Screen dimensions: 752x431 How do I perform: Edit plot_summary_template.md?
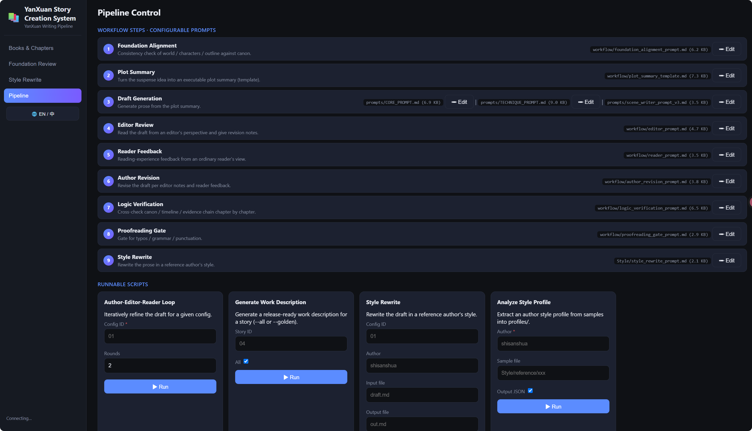(727, 76)
